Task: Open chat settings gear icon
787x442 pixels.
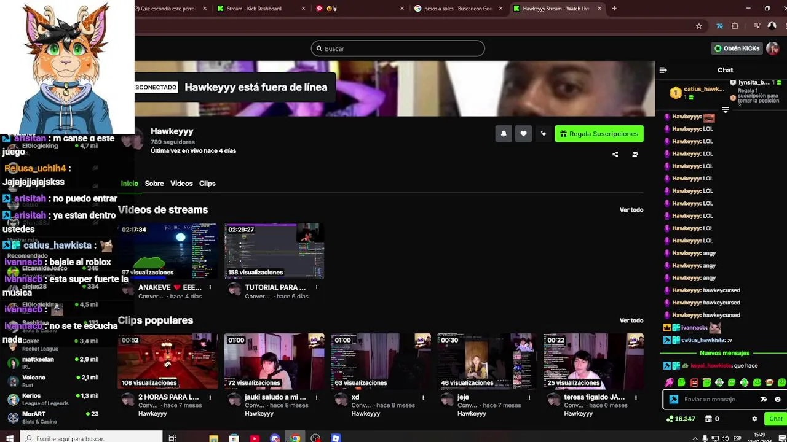Action: 754,419
